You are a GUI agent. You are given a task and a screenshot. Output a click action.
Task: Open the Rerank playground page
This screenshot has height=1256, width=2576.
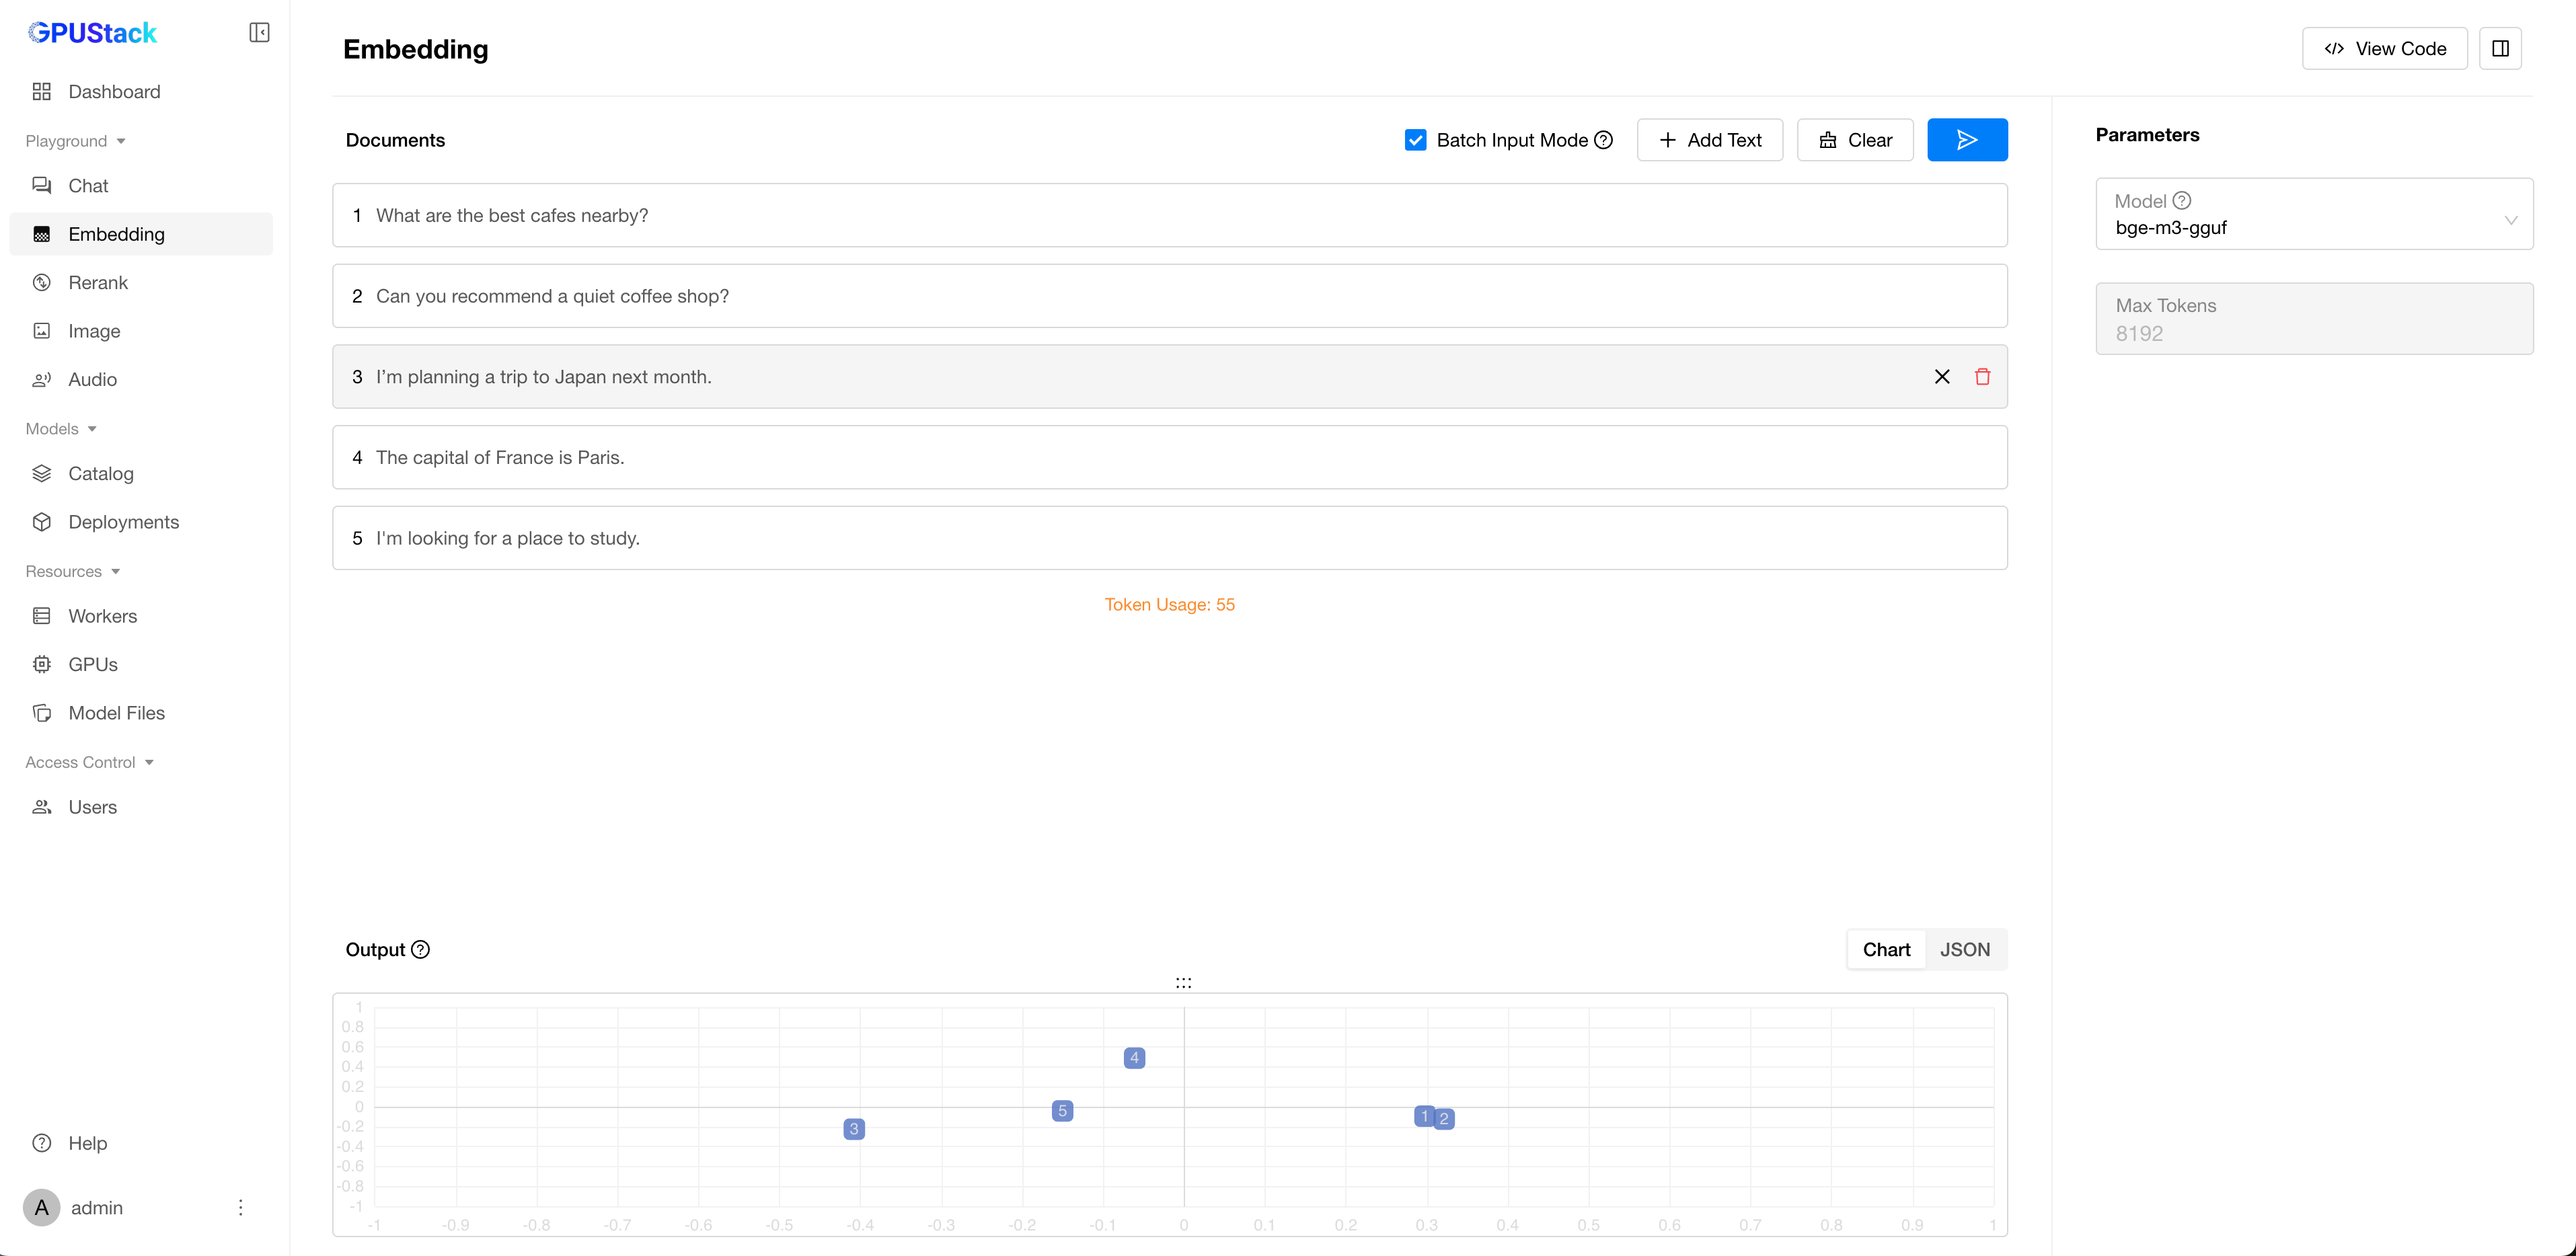pyautogui.click(x=98, y=283)
